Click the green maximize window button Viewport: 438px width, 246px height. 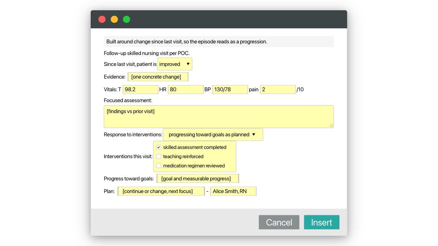coord(127,19)
